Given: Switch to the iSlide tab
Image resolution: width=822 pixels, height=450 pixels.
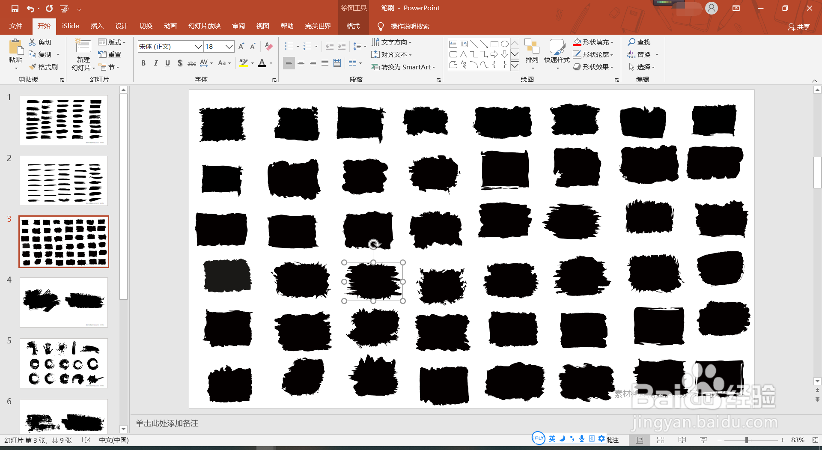Looking at the screenshot, I should pos(71,26).
